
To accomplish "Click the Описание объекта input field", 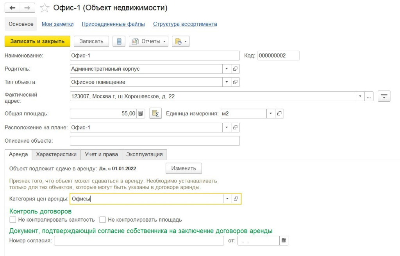I will click(155, 141).
